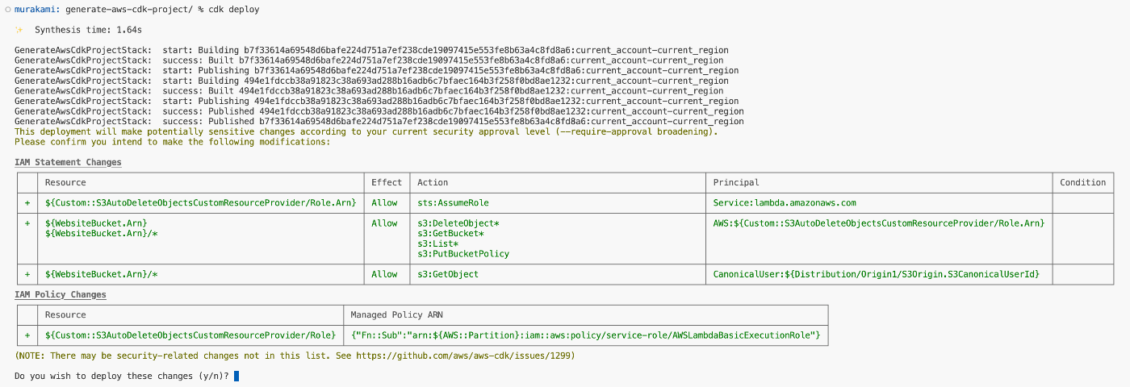1130x387 pixels.
Task: Click the s3:PutBucketPolicy action text
Action: pyautogui.click(x=463, y=254)
